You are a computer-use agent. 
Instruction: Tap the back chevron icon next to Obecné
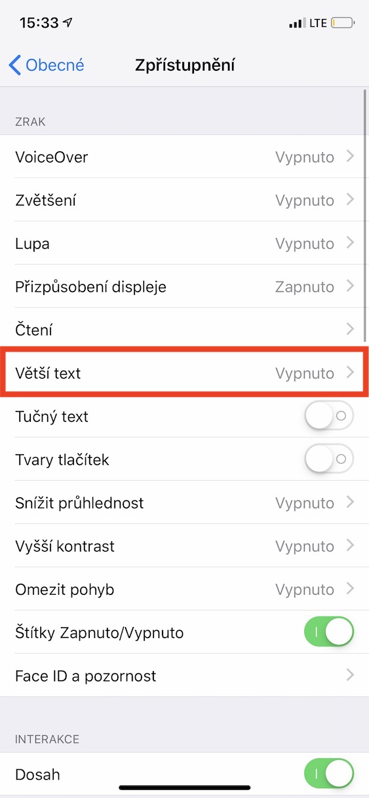click(14, 65)
